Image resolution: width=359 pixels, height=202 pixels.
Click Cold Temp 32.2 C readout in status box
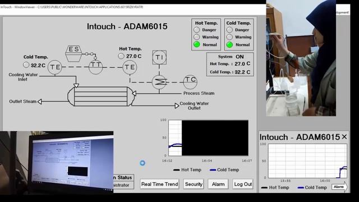[x=230, y=72]
